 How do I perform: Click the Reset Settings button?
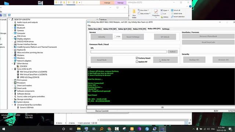133,37
